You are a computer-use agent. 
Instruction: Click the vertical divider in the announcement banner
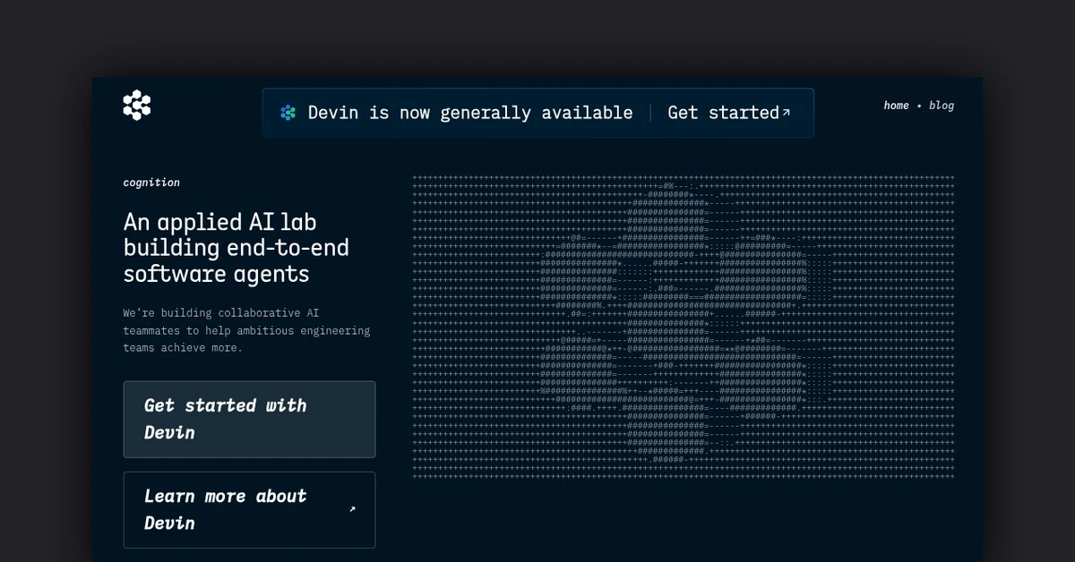pyautogui.click(x=651, y=113)
